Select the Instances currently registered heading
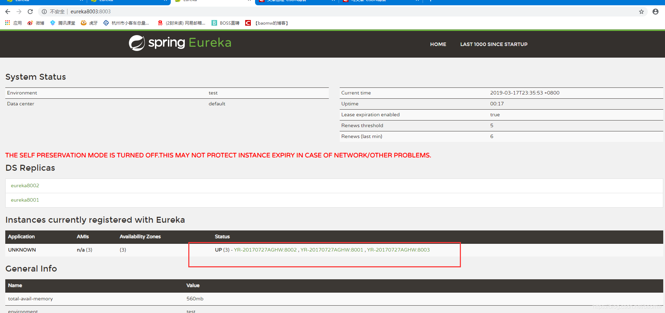This screenshot has width=665, height=313. pyautogui.click(x=95, y=220)
